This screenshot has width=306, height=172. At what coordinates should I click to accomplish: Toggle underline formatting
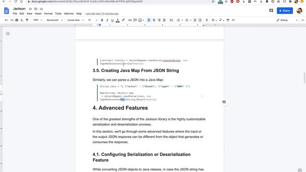coord(112,20)
